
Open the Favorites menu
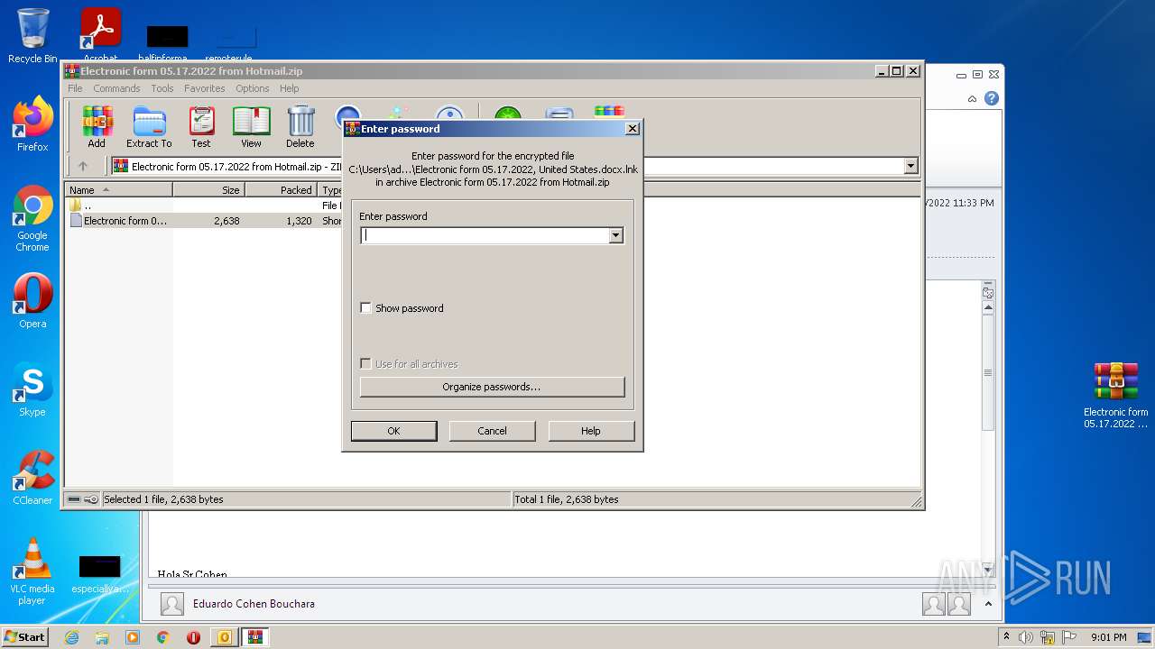pyautogui.click(x=205, y=88)
